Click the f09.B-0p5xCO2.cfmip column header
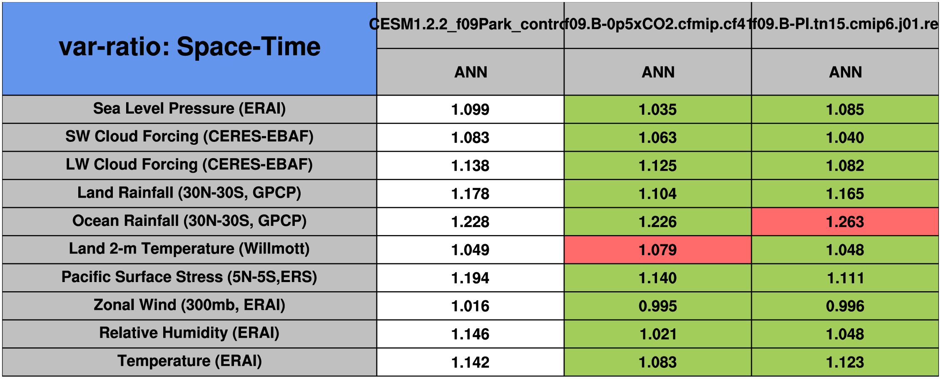941x379 pixels. pyautogui.click(x=657, y=25)
